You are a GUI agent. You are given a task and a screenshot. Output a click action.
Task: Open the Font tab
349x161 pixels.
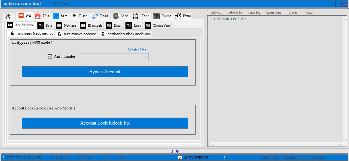[141, 16]
